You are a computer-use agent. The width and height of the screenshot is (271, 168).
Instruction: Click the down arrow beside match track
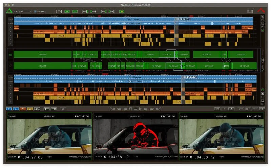coord(263,68)
